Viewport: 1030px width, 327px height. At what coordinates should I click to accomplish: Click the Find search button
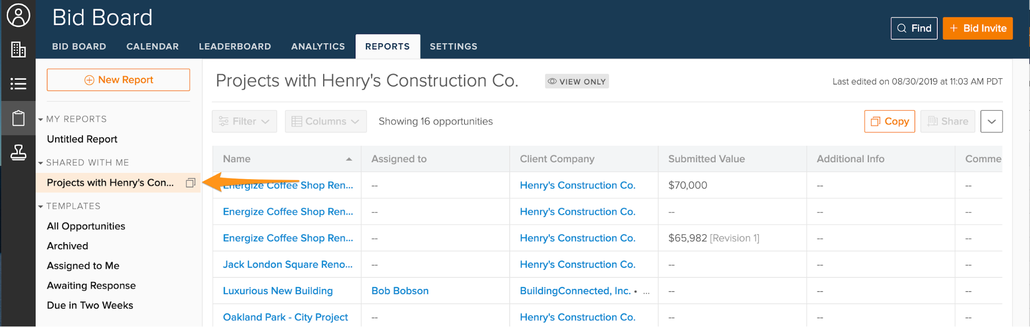tap(914, 28)
